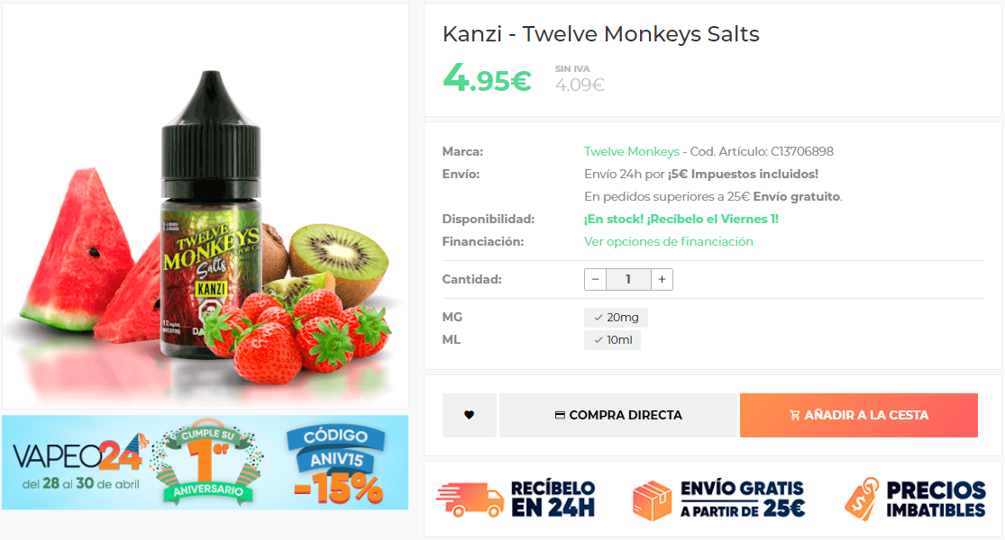1005x540 pixels.
Task: Open Ver opciones de financiación link
Action: point(669,241)
